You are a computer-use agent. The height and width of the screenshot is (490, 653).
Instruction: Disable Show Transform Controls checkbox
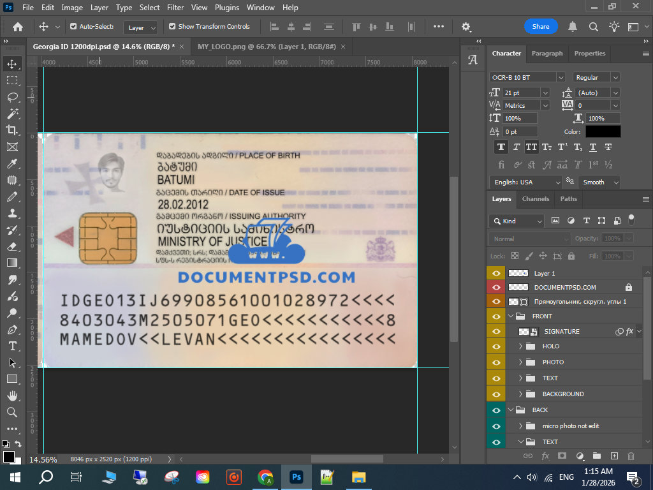(x=172, y=27)
